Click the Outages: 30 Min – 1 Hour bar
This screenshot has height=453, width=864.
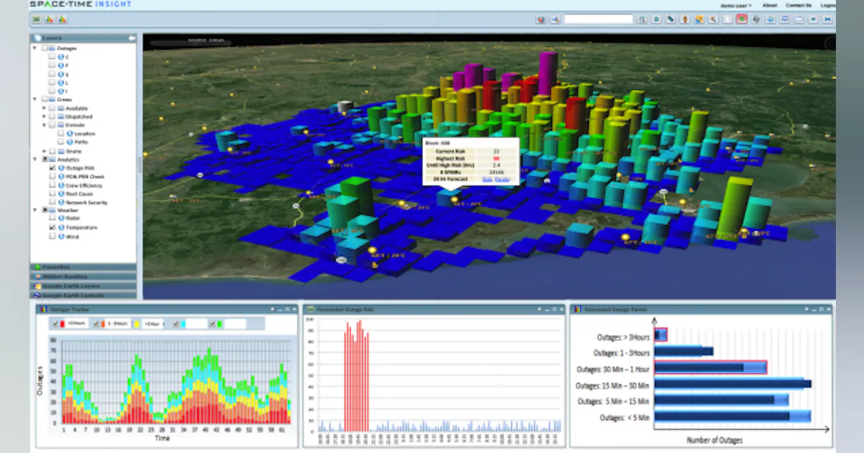[x=711, y=367]
